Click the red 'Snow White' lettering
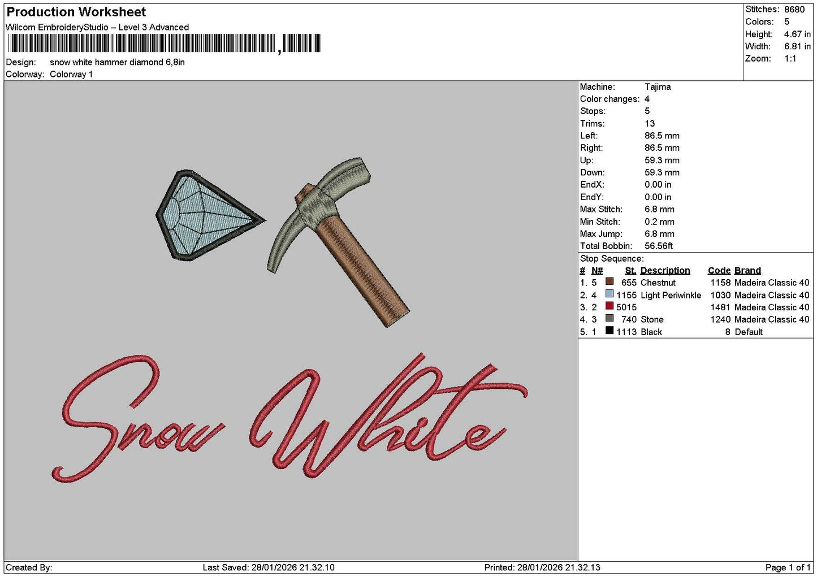The height and width of the screenshot is (577, 817). [290, 417]
